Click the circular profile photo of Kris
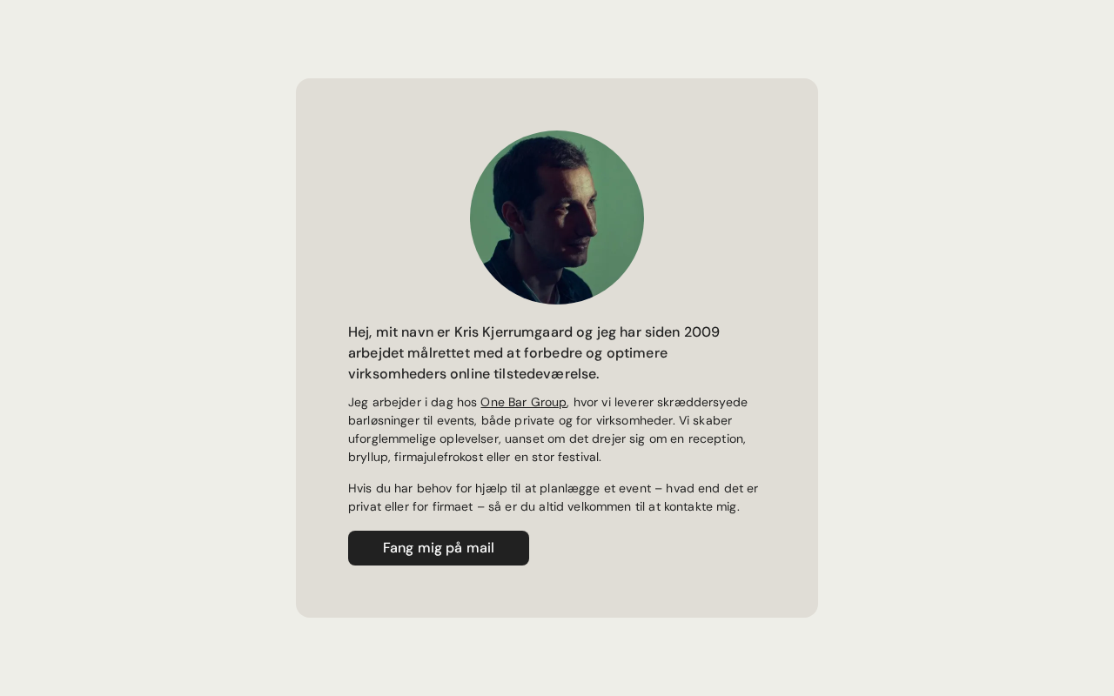The image size is (1114, 696). click(x=557, y=217)
